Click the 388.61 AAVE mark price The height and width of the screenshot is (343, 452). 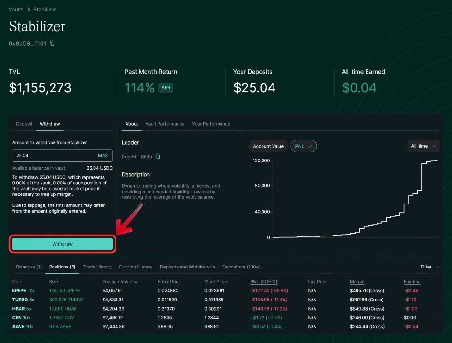coord(211,327)
